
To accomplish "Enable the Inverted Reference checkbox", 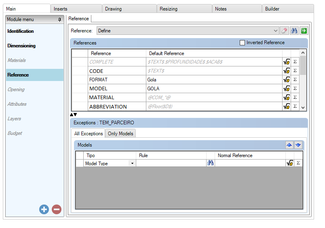I will pos(243,43).
